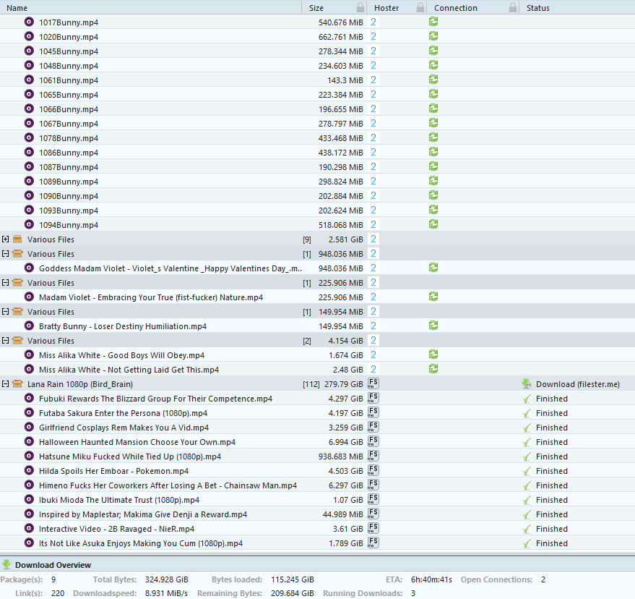Click the lock icon in Size column header
Viewport: 635px width, 599px height.
360,8
